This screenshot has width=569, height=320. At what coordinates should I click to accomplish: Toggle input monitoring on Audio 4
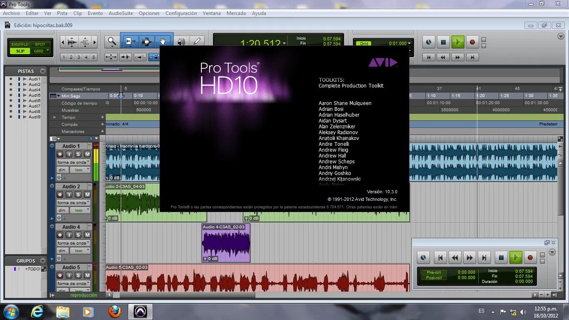pyautogui.click(x=69, y=235)
